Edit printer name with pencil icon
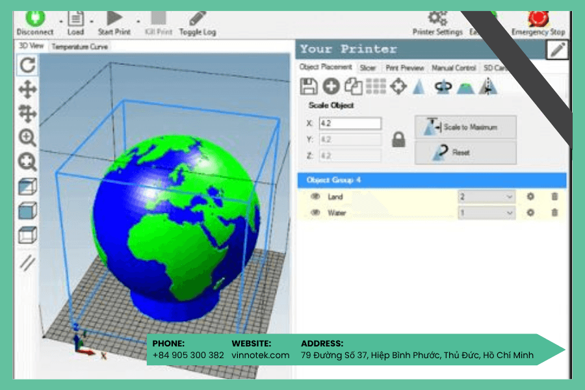 557,50
